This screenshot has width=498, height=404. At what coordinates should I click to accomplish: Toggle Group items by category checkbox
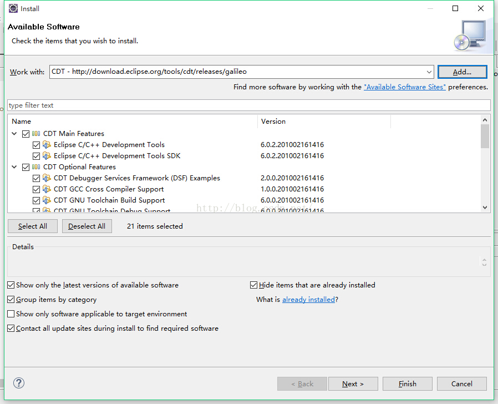click(x=11, y=300)
